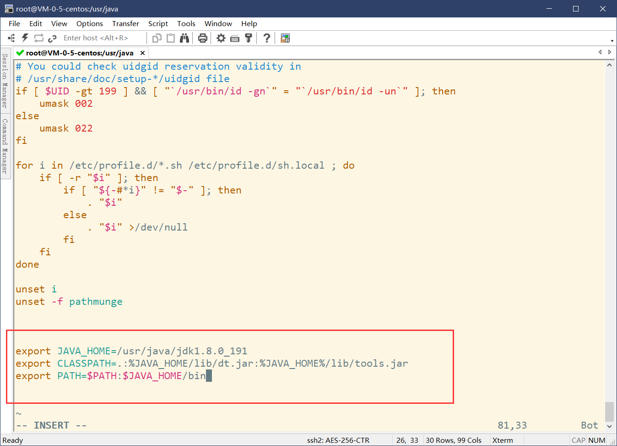Click the 'umask 022' line

click(x=66, y=128)
